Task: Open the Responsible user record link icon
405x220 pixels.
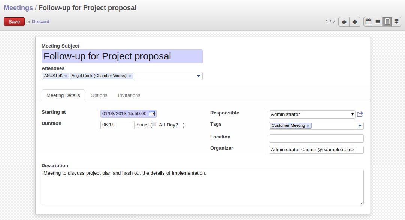Action: pyautogui.click(x=360, y=114)
